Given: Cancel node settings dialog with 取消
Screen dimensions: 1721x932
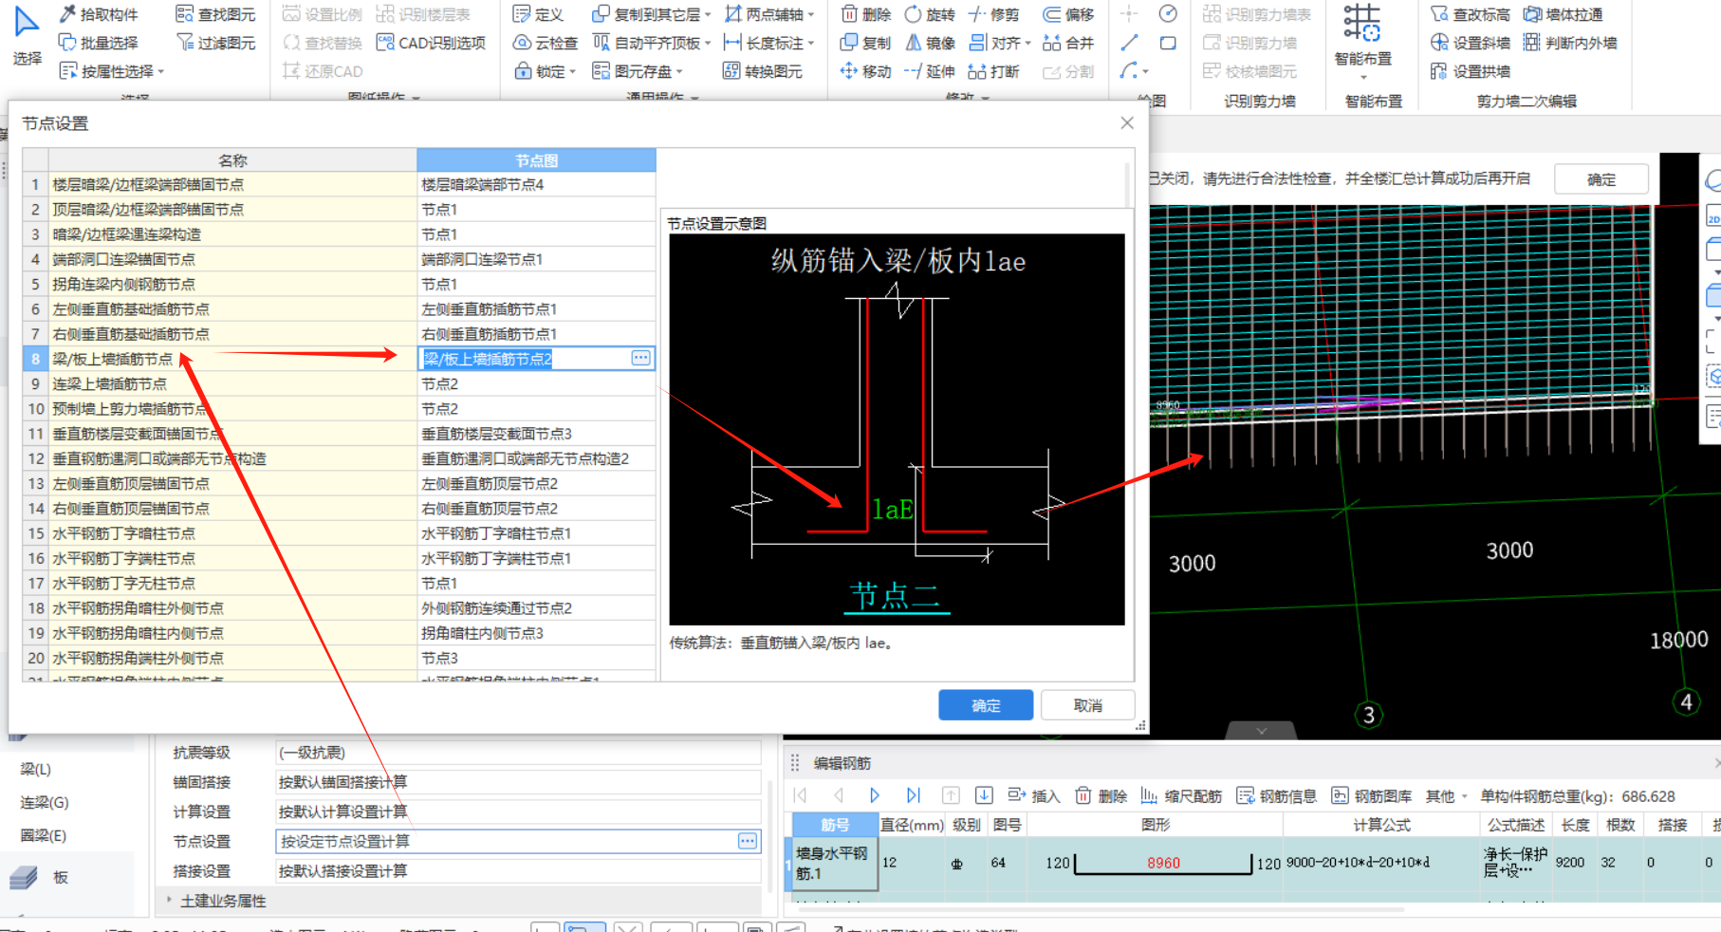Looking at the screenshot, I should click(x=1088, y=705).
